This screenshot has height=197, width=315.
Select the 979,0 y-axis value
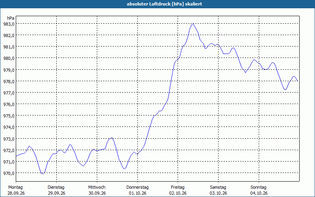click(9, 70)
